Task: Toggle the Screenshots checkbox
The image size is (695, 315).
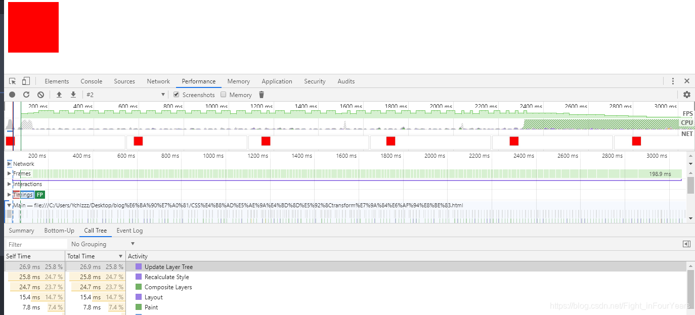Action: pos(176,95)
